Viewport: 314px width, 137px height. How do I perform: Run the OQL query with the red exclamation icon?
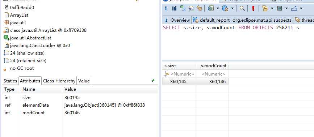[253, 8]
